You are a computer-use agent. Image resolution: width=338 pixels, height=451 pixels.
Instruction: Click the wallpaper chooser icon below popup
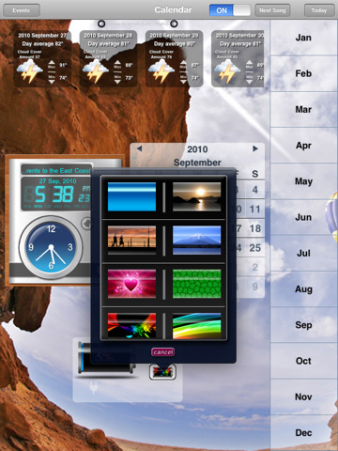(x=162, y=372)
